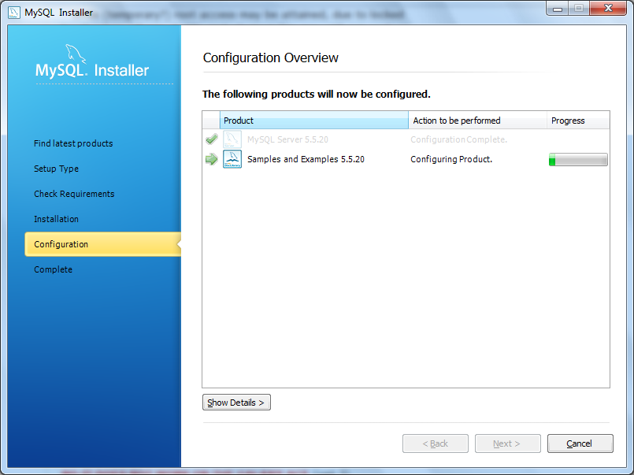Minimize the MySQL Installer window

coord(558,9)
